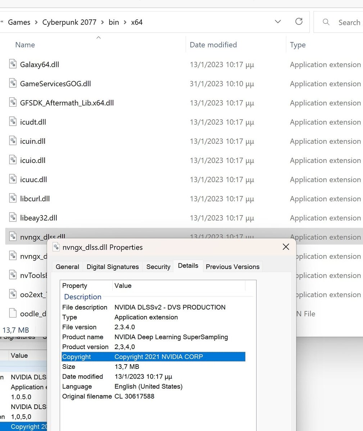
Task: Select the Product name property row
Action: click(154, 337)
